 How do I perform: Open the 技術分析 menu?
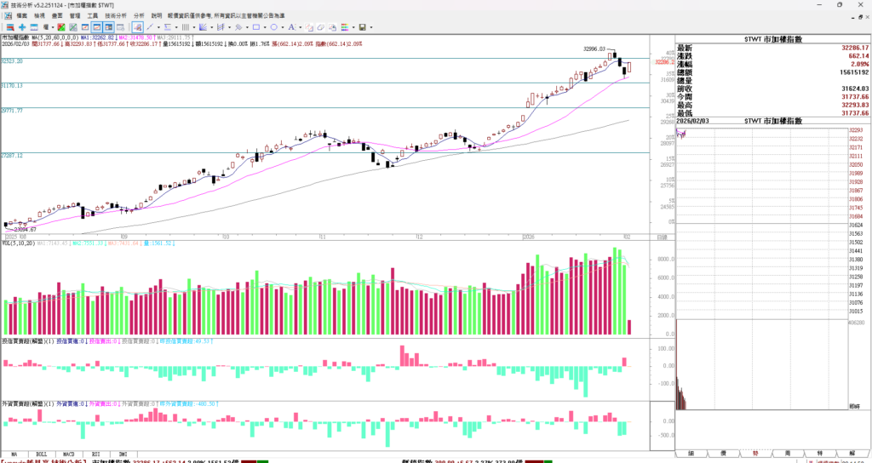[x=115, y=15]
